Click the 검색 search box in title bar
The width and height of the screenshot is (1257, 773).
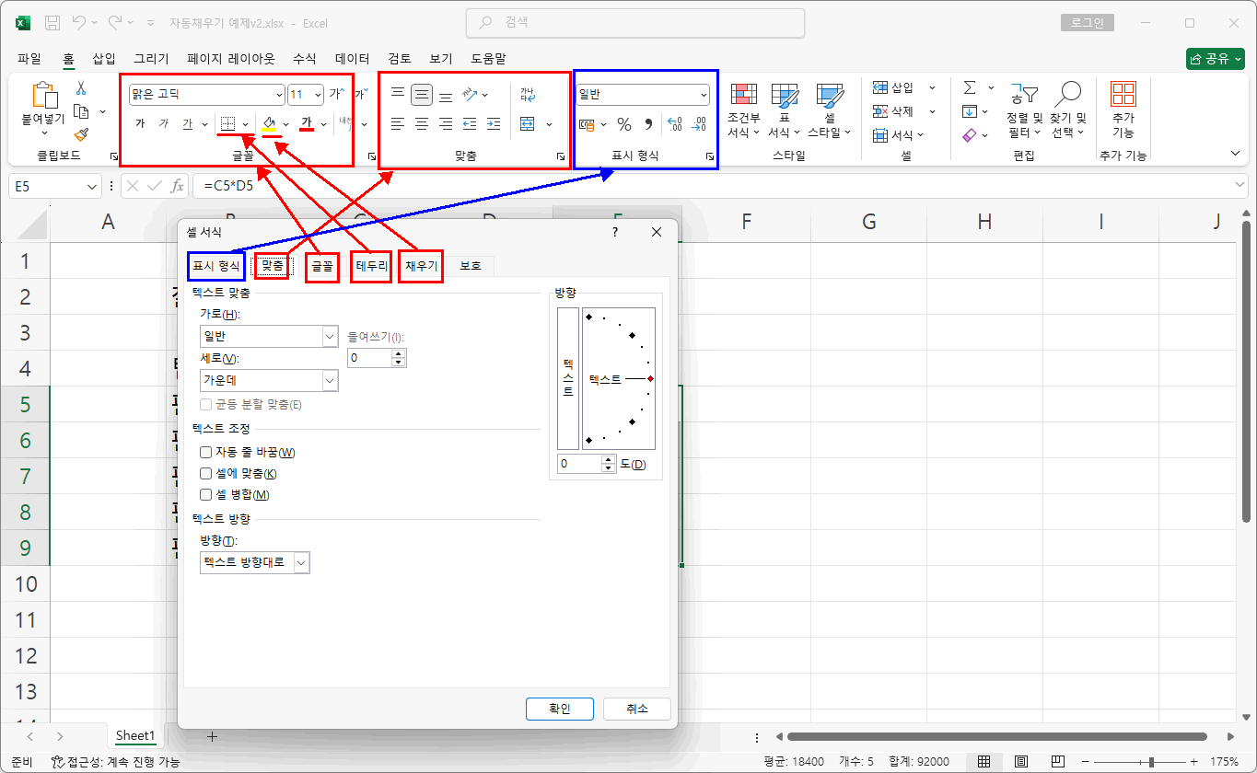(x=635, y=23)
